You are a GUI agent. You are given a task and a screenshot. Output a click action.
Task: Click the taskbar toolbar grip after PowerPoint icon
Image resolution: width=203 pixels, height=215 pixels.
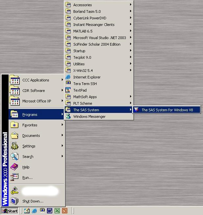pyautogui.click(x=73, y=211)
